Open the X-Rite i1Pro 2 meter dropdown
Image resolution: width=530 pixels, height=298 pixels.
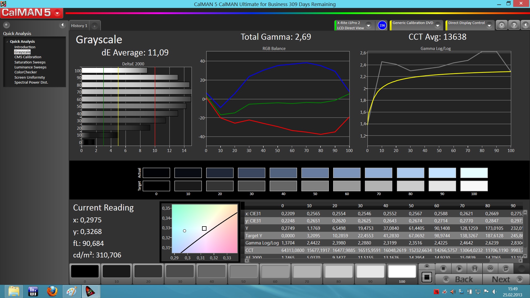point(369,25)
